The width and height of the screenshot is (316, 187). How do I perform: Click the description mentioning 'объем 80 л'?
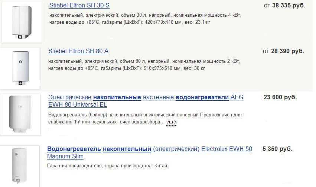pyautogui.click(x=144, y=65)
